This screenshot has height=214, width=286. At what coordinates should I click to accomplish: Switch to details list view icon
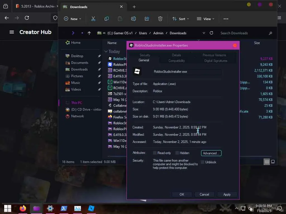coord(267,162)
